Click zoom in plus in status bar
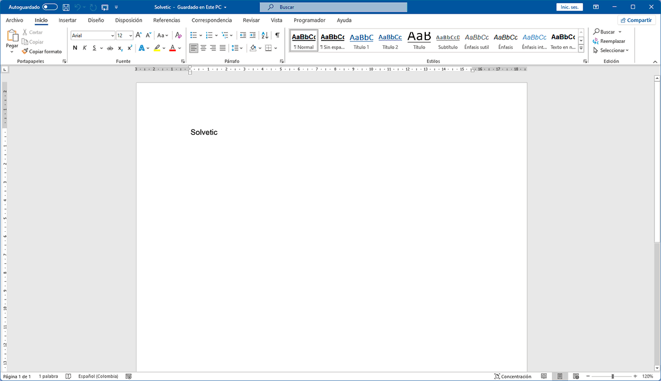The width and height of the screenshot is (661, 381). tap(636, 377)
